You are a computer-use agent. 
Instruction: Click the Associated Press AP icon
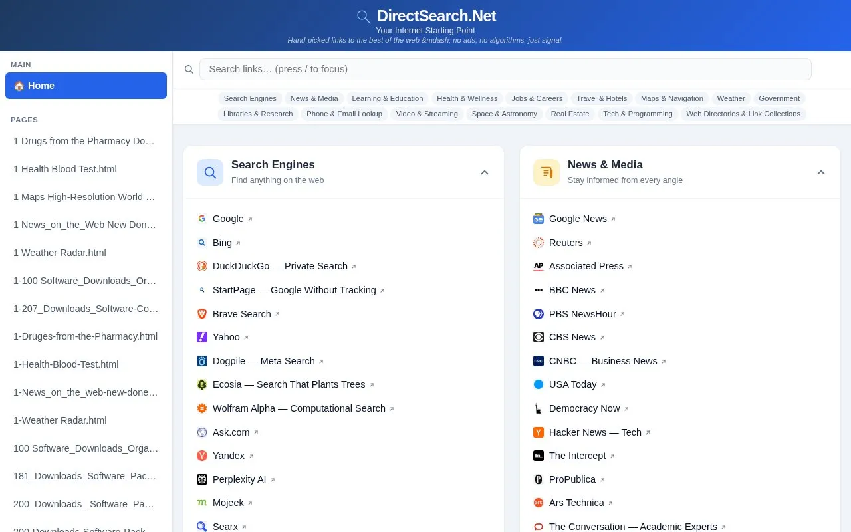tap(539, 266)
